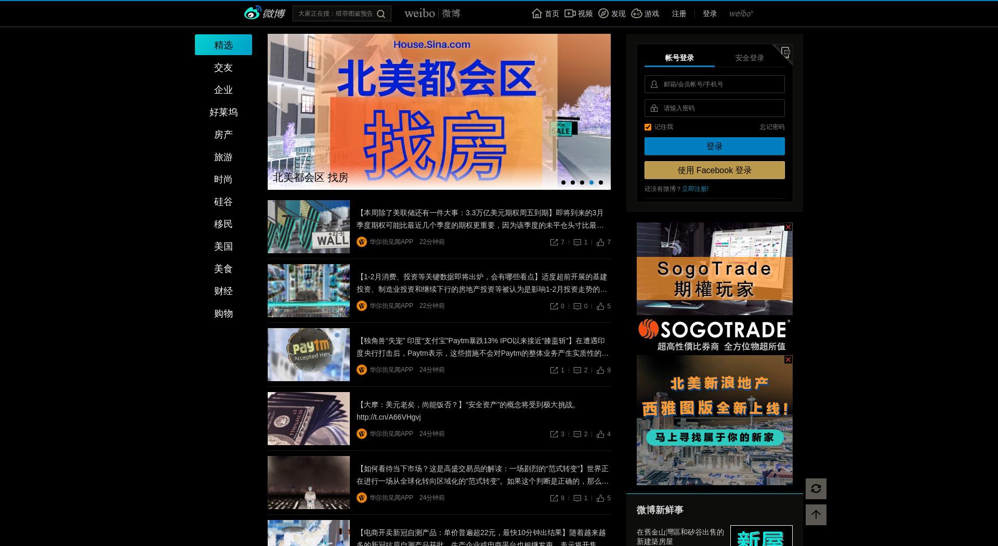Open 好莱坞 category in sidebar
This screenshot has width=998, height=546.
pyautogui.click(x=224, y=112)
